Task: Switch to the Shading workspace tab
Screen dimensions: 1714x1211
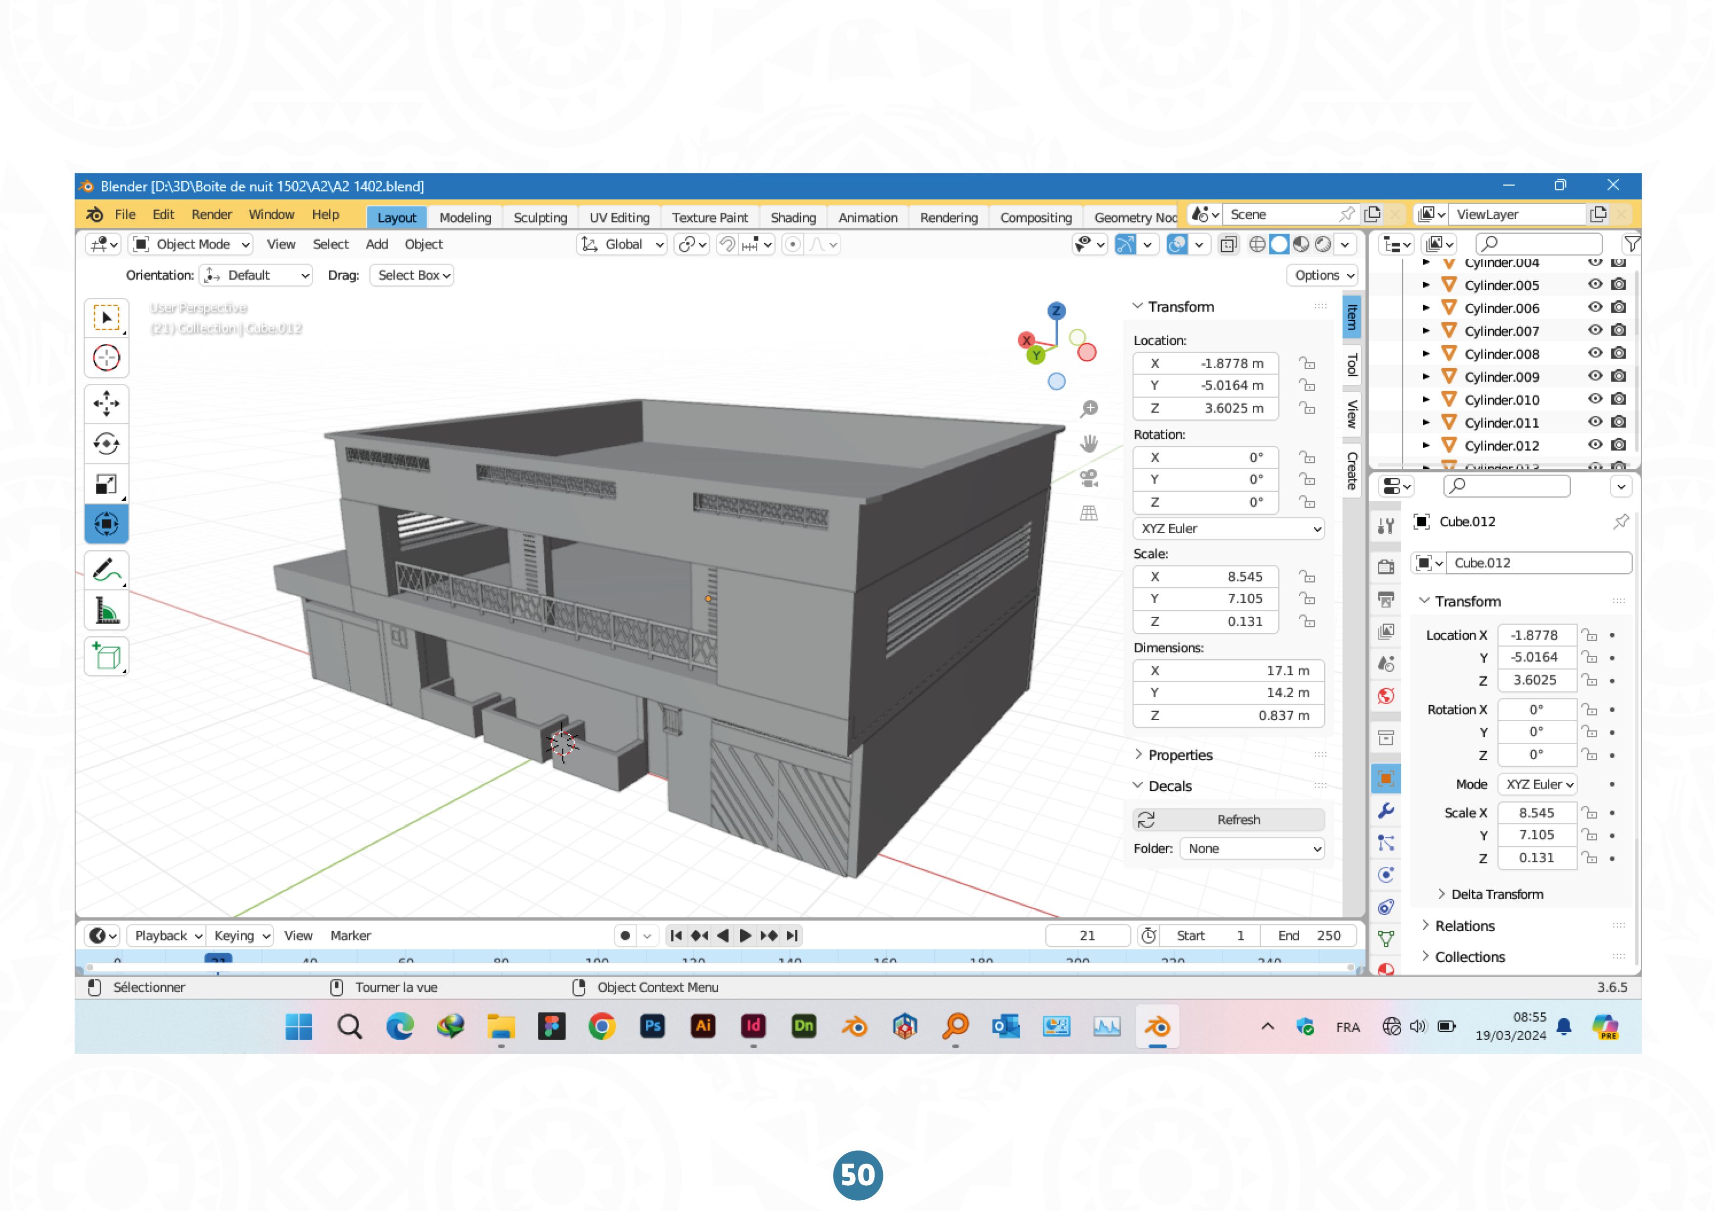Action: pyautogui.click(x=793, y=217)
